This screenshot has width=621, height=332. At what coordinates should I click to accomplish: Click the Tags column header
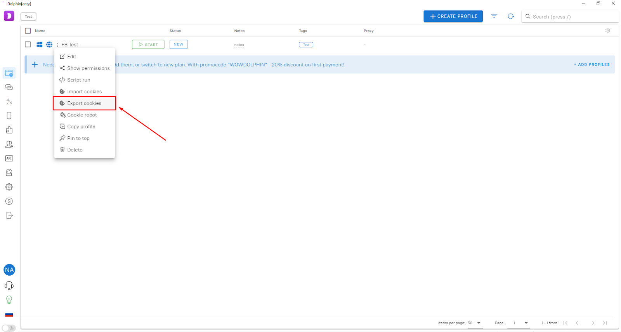click(x=303, y=31)
